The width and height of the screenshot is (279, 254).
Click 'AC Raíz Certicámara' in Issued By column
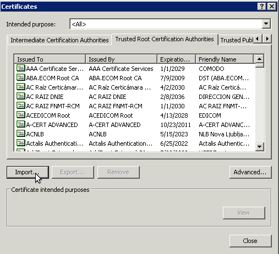[x=120, y=87]
